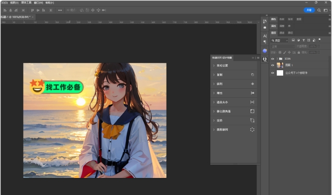Toggle smart object layer filter icon
Image resolution: width=332 pixels, height=195 pixels.
314,40
